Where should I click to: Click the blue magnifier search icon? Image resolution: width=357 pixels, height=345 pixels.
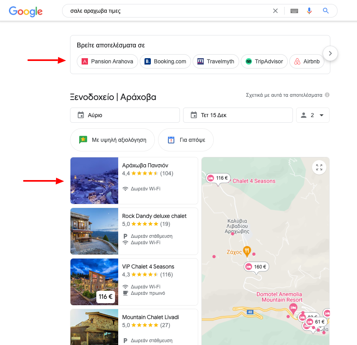[x=326, y=11]
